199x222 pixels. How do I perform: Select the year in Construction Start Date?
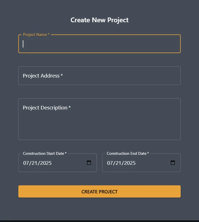tap(46, 163)
